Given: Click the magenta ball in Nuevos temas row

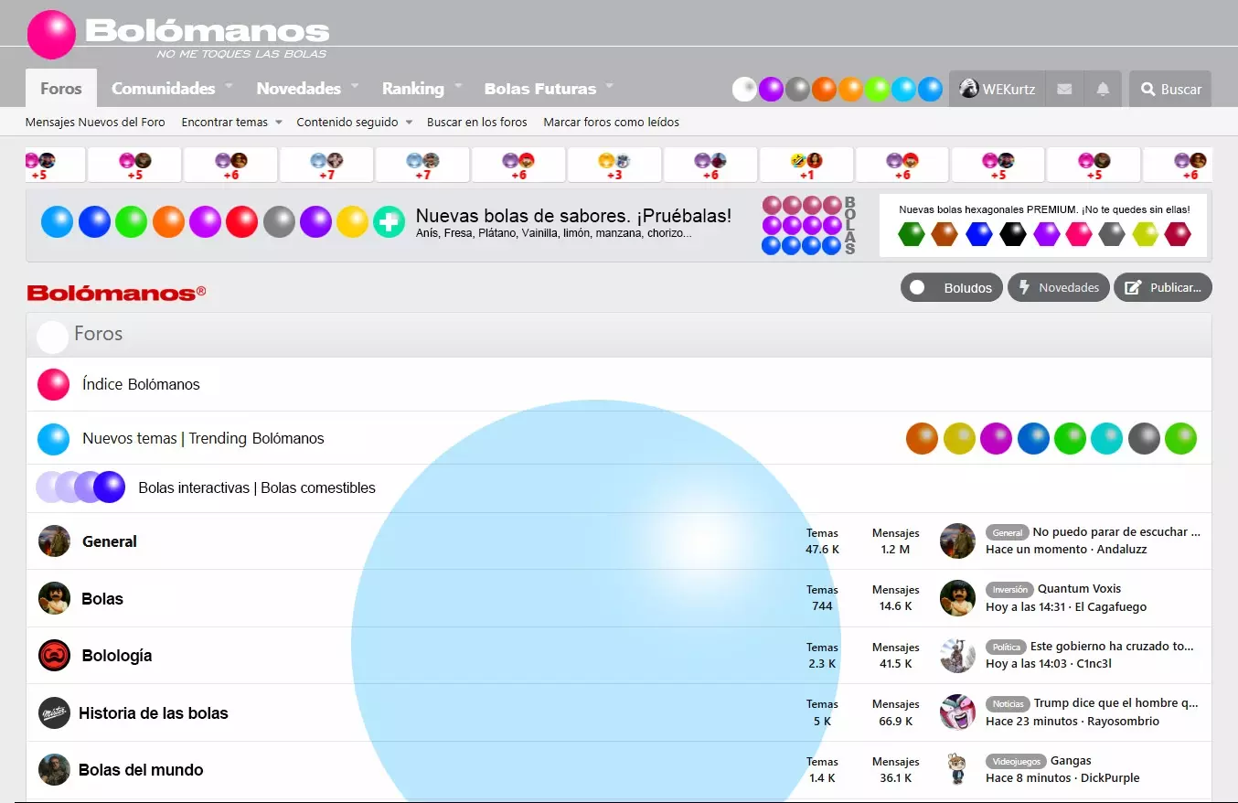Looking at the screenshot, I should coord(997,438).
